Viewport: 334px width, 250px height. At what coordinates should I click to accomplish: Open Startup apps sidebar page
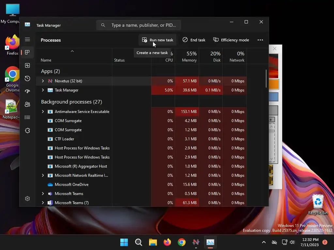[x=27, y=91]
